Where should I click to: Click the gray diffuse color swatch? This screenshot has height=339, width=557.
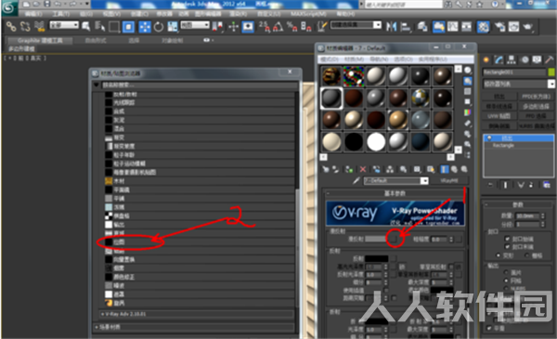pyautogui.click(x=377, y=239)
